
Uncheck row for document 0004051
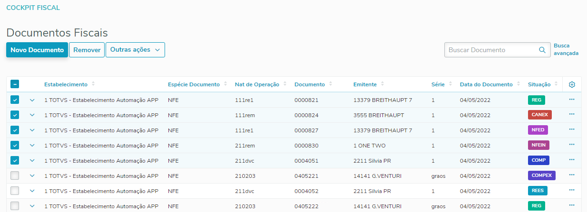point(15,160)
